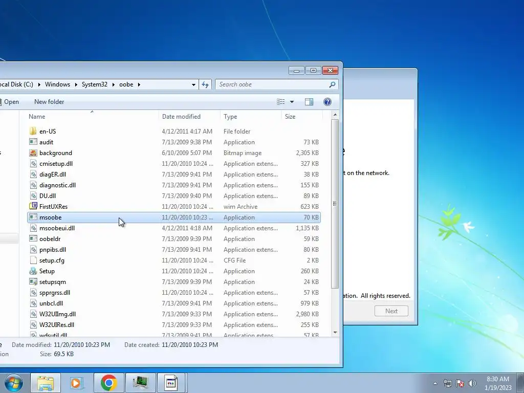Screen dimensions: 524x393
Task: Click the setup.cfg file icon
Action: (33, 260)
